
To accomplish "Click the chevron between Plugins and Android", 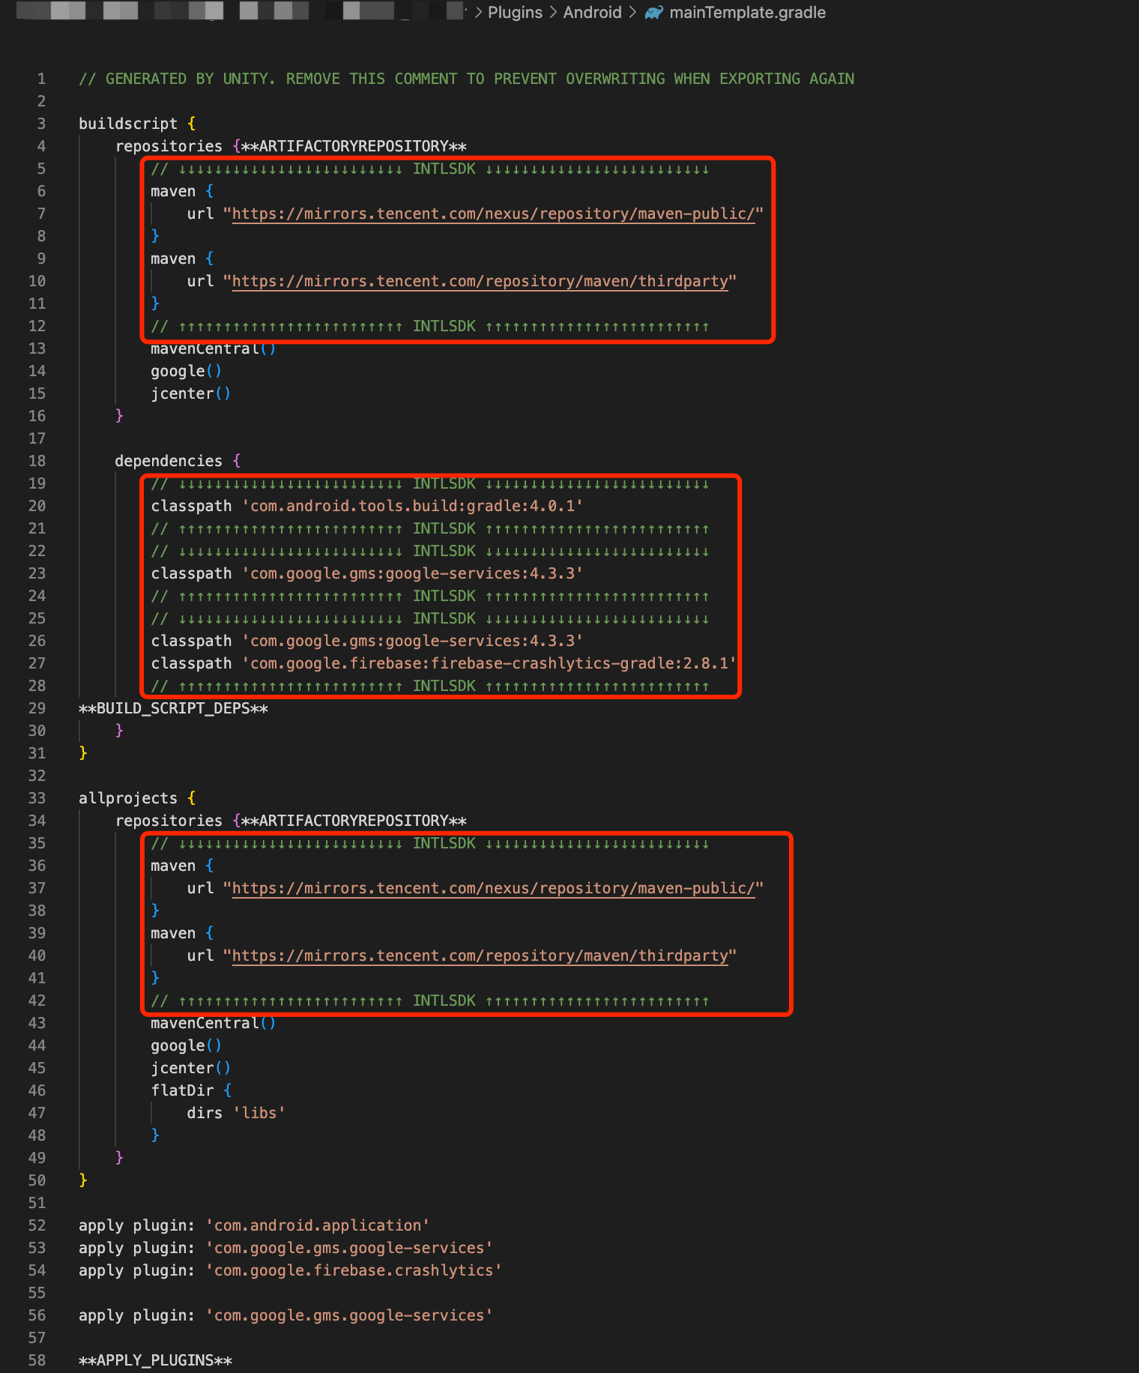I will click(x=553, y=13).
